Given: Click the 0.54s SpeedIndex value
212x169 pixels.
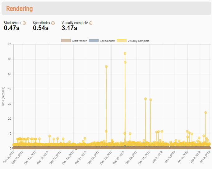Looking at the screenshot, I should (x=41, y=28).
